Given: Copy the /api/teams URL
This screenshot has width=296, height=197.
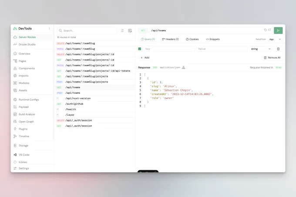Looking at the screenshot, I should (x=266, y=30).
